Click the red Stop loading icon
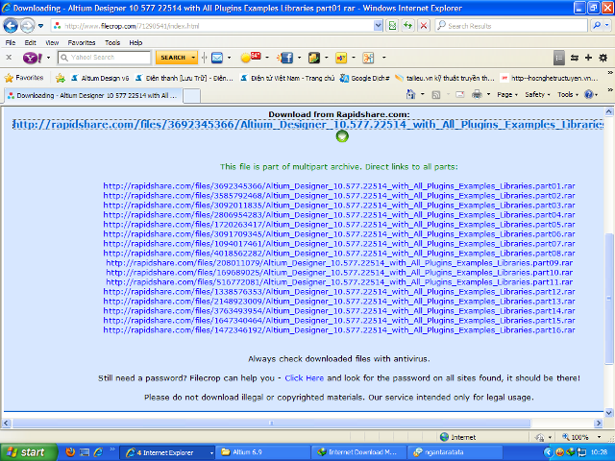The height and width of the screenshot is (461, 615). [x=424, y=26]
